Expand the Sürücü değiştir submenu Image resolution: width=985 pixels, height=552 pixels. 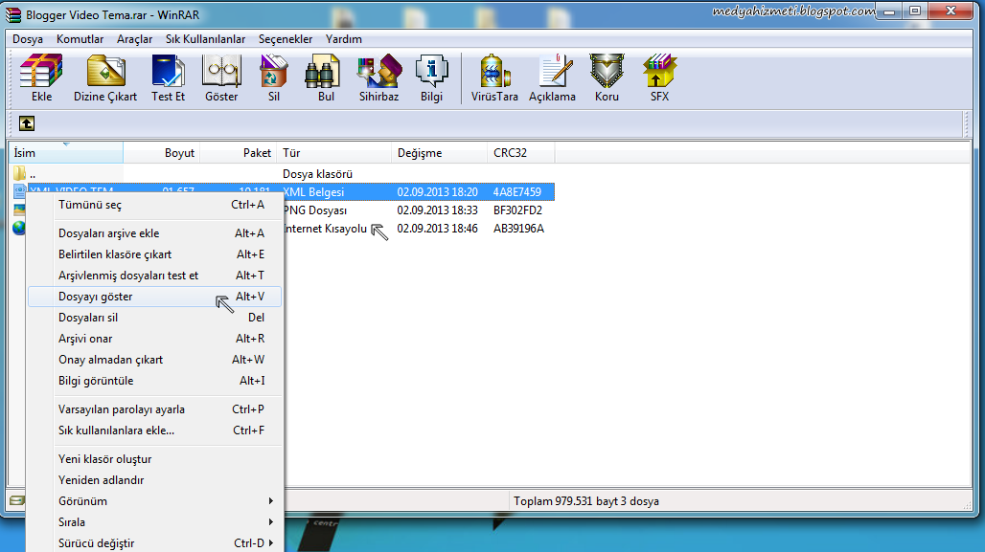(154, 543)
